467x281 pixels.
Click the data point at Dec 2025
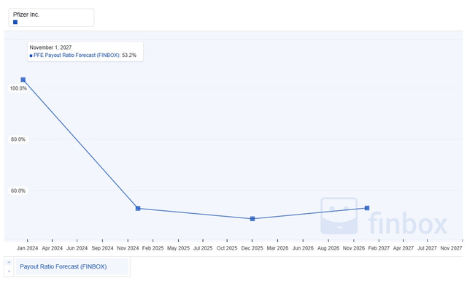(x=252, y=219)
